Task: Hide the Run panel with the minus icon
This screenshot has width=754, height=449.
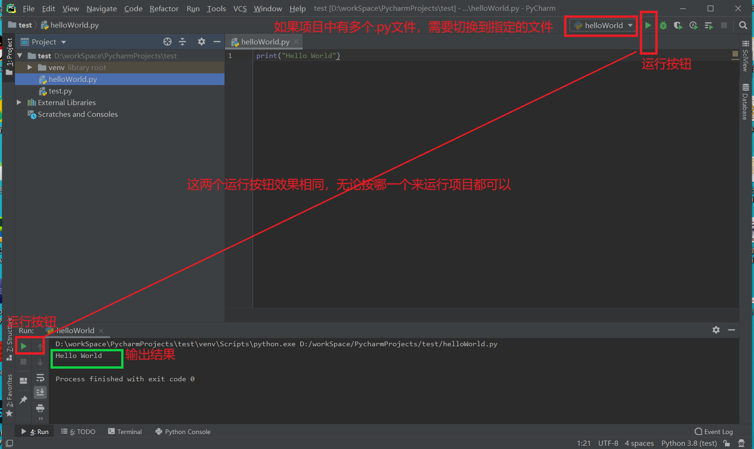Action: [x=732, y=330]
